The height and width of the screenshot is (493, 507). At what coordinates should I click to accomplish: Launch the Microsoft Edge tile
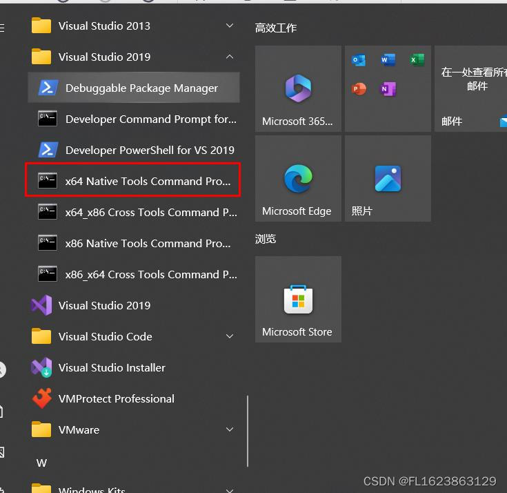point(298,178)
